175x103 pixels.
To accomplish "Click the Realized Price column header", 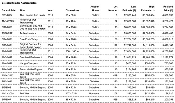I will point(168,8).
